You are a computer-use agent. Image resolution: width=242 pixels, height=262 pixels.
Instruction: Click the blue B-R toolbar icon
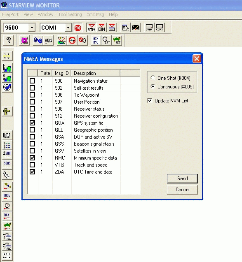[x=38, y=40]
